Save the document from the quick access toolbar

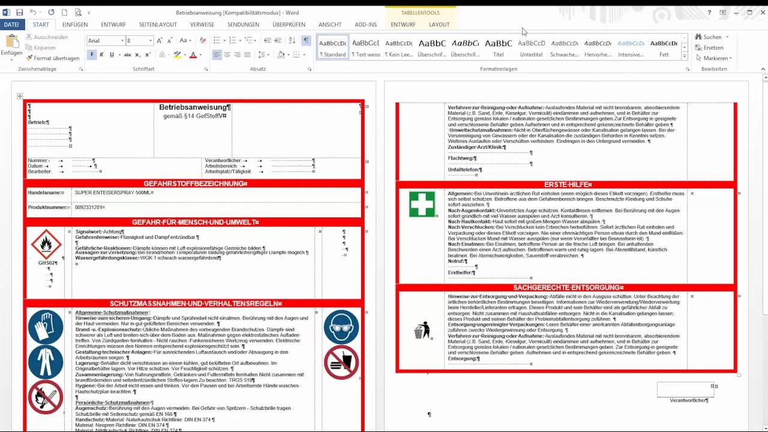click(x=19, y=12)
